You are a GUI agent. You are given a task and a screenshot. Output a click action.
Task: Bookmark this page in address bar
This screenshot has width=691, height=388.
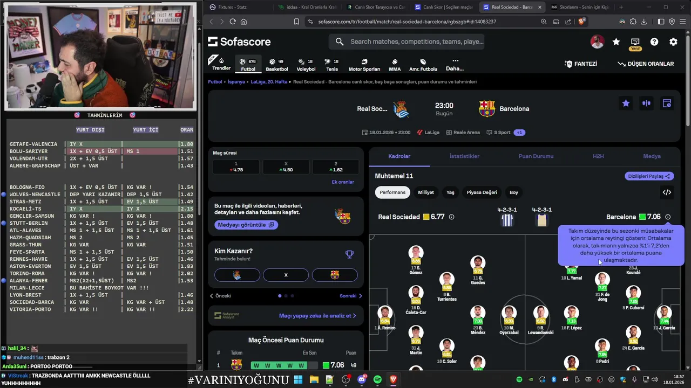296,22
